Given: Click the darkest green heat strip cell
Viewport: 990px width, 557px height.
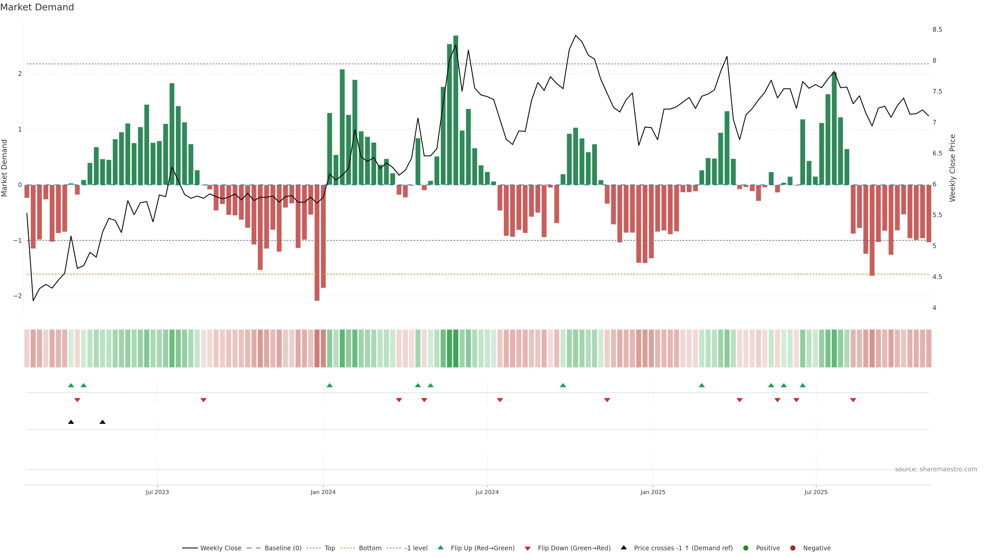Looking at the screenshot, I should pos(456,348).
